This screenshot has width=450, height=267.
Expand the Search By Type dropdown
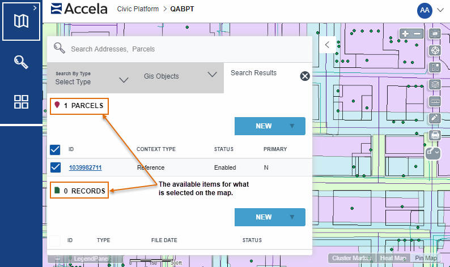pos(92,79)
